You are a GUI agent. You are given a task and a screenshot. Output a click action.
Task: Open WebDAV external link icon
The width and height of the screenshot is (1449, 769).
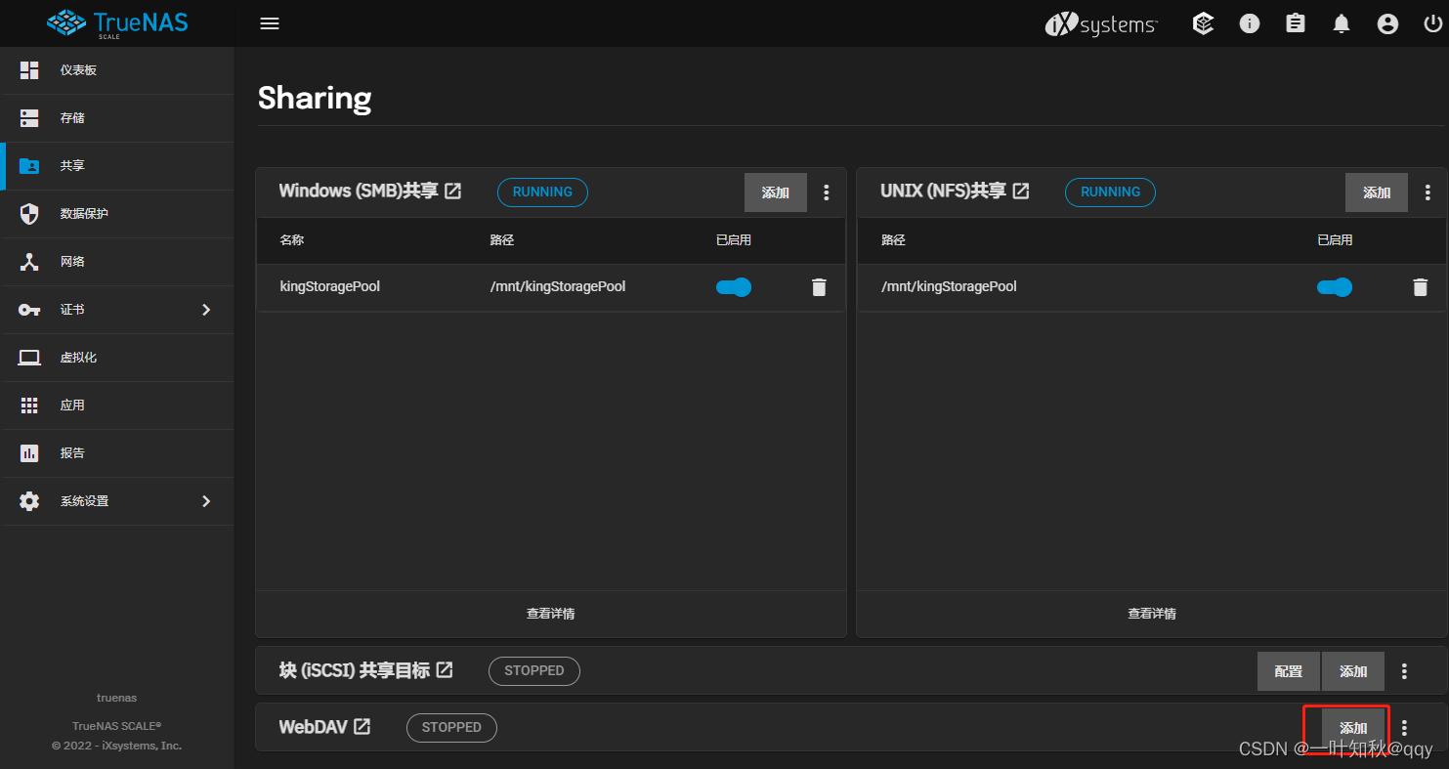click(362, 727)
